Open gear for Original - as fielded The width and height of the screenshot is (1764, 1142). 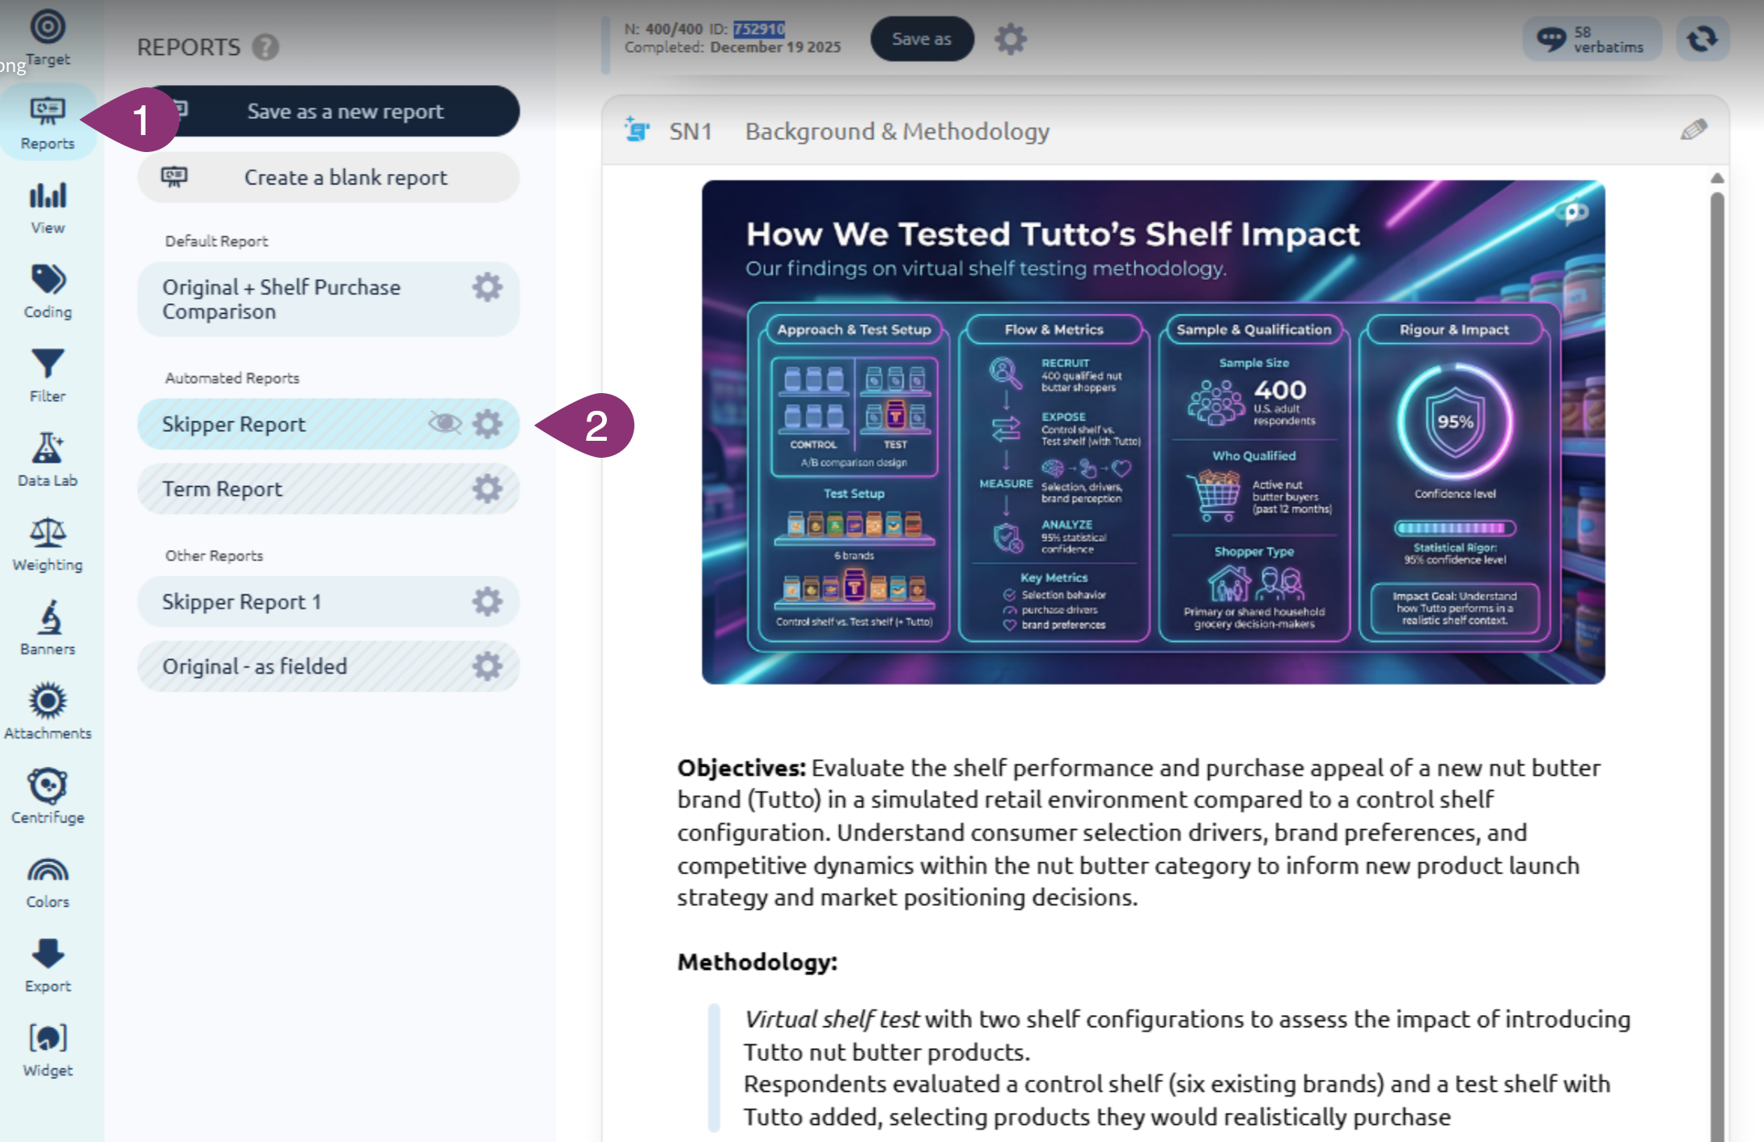click(487, 666)
